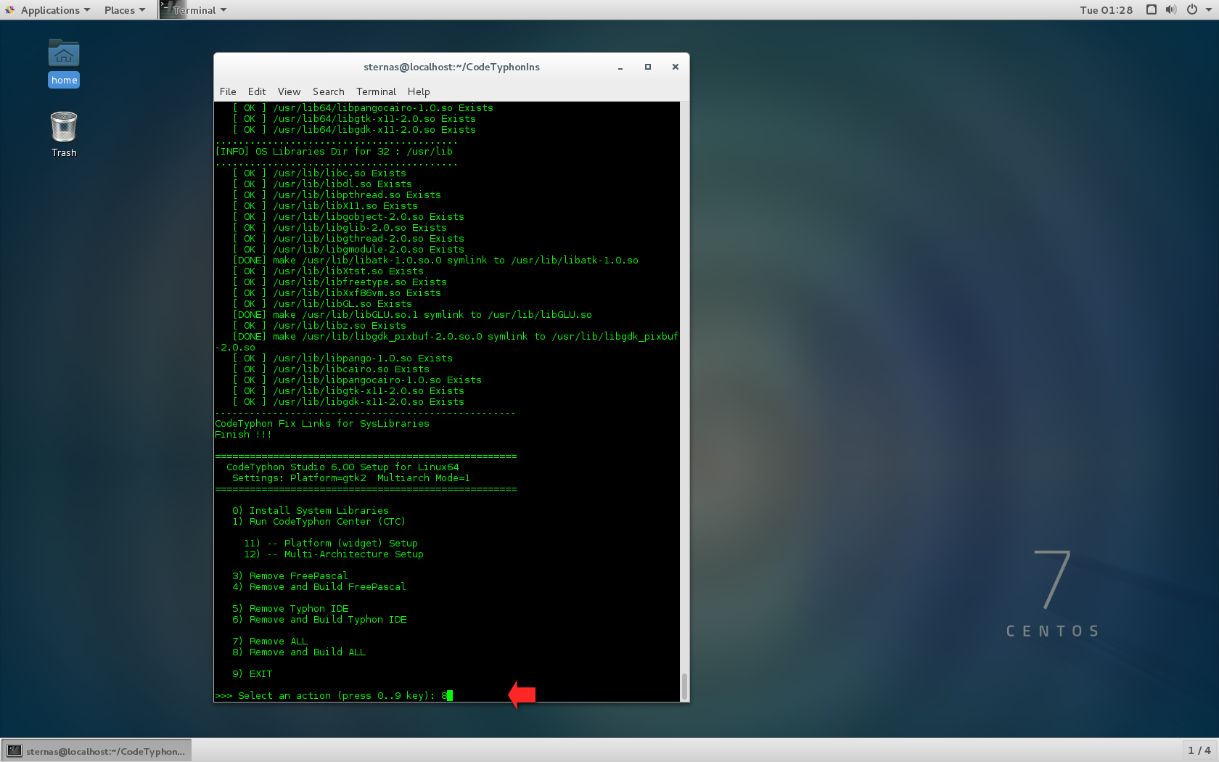1219x762 pixels.
Task: Click line '/usr/lib/libcairo.so Exists'
Action: [331, 369]
